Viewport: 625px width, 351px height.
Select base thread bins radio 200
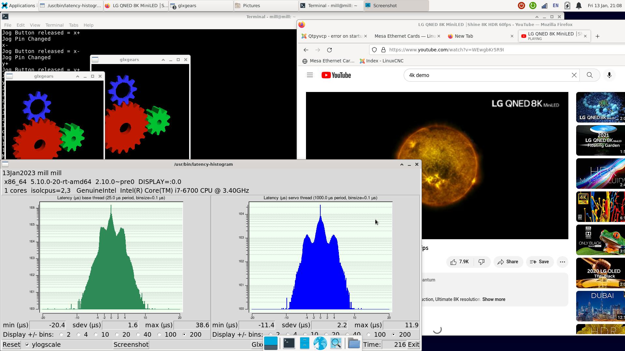pyautogui.click(x=184, y=334)
